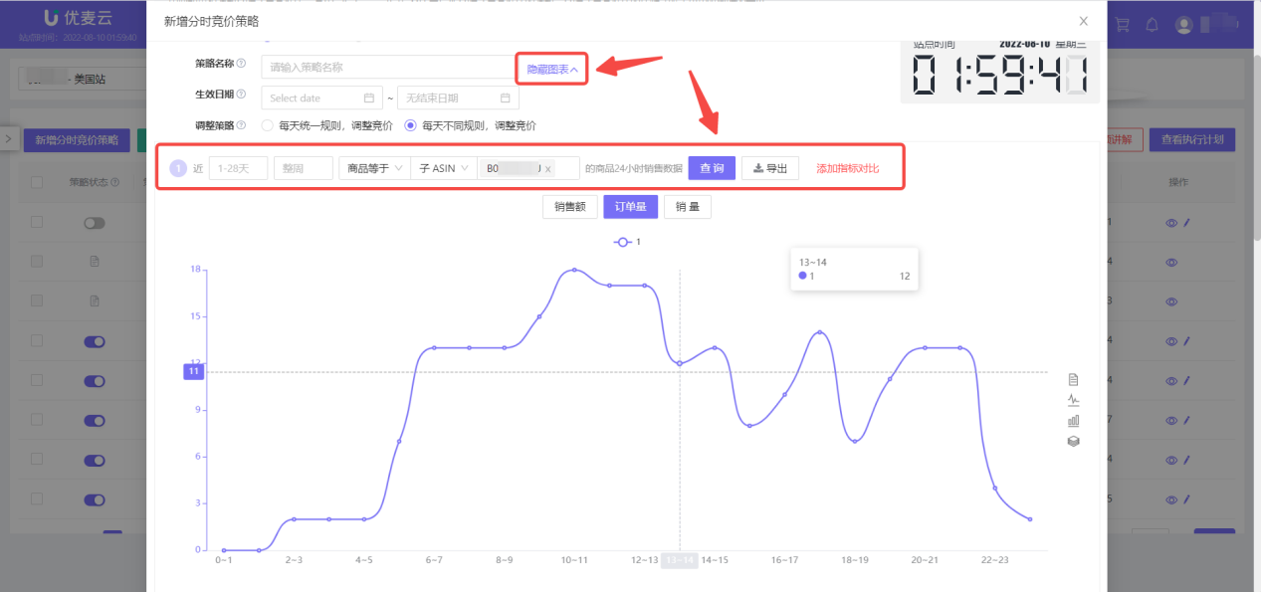
Task: Open notifications via the bell icon
Action: (x=1152, y=24)
